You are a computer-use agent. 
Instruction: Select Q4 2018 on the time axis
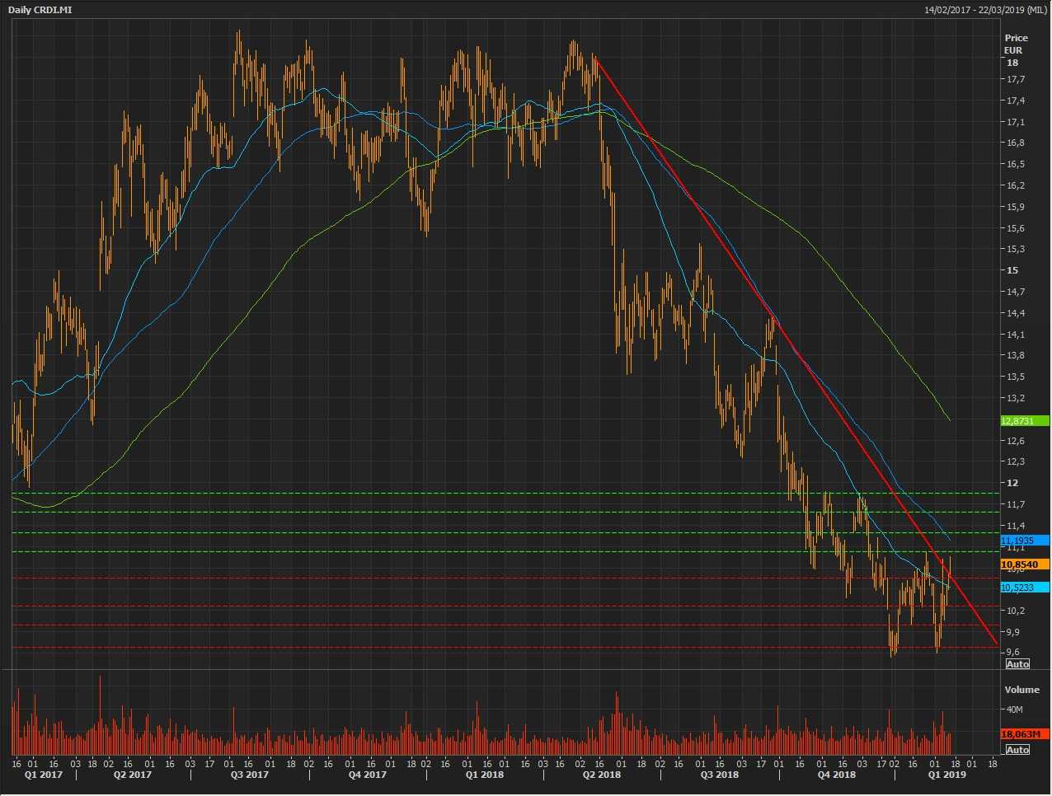(836, 775)
